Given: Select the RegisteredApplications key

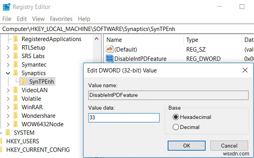Looking at the screenshot, I should 52,39.
